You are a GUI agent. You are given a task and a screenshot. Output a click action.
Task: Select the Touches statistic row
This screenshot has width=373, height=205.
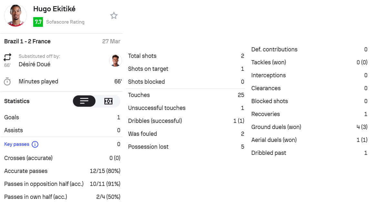click(x=186, y=95)
